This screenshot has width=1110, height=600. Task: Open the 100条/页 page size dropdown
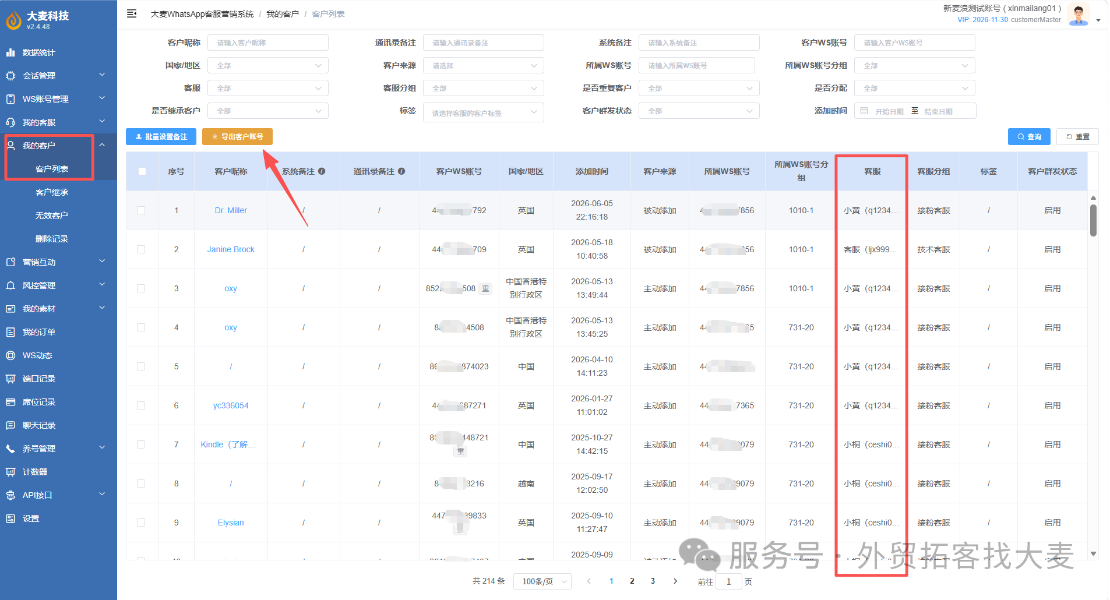[x=542, y=581]
